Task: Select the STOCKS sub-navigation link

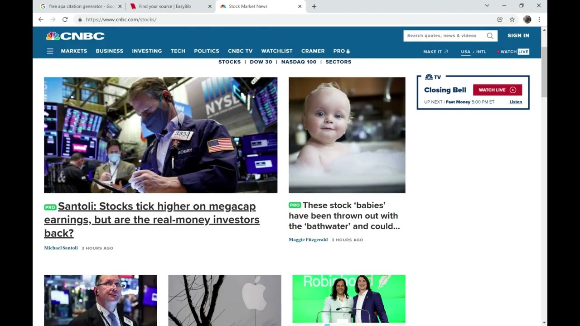Action: point(229,62)
